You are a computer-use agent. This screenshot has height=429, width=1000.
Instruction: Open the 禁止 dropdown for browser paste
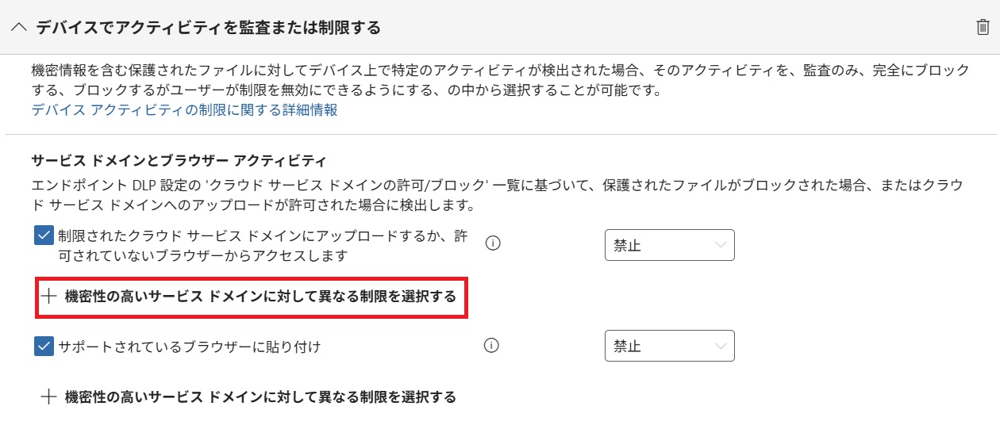pyautogui.click(x=669, y=346)
